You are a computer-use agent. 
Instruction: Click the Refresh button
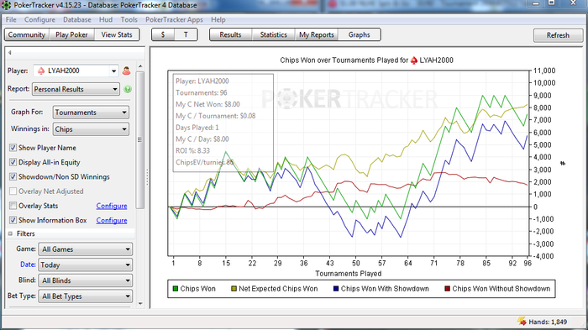[558, 35]
